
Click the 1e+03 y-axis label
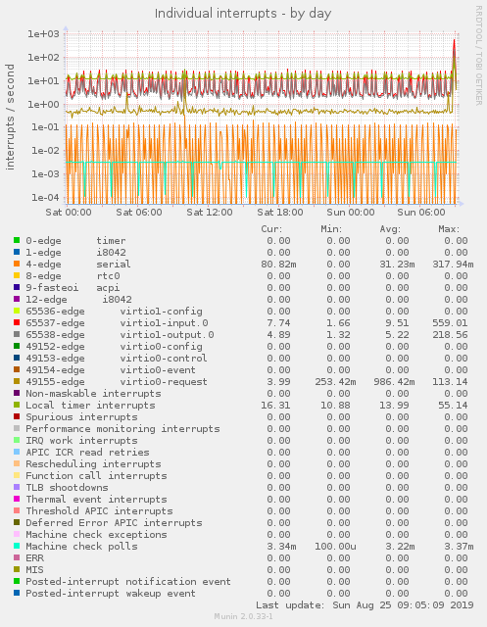pyautogui.click(x=43, y=34)
